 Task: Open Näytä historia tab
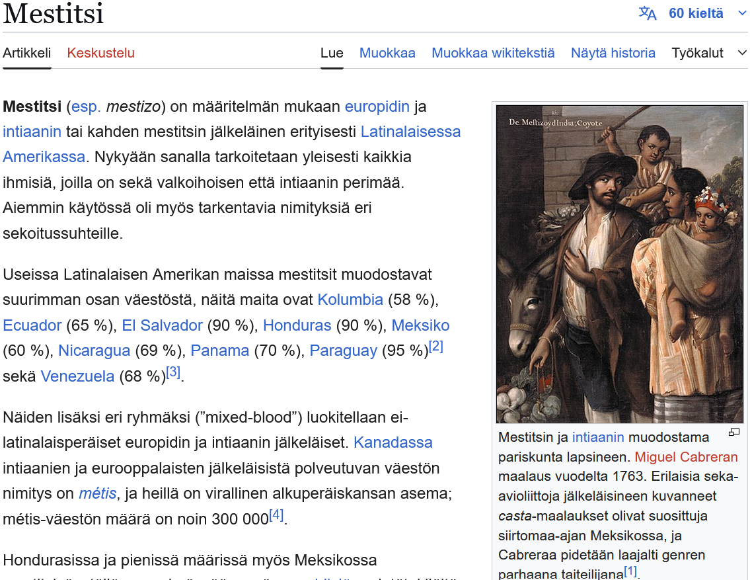point(613,53)
